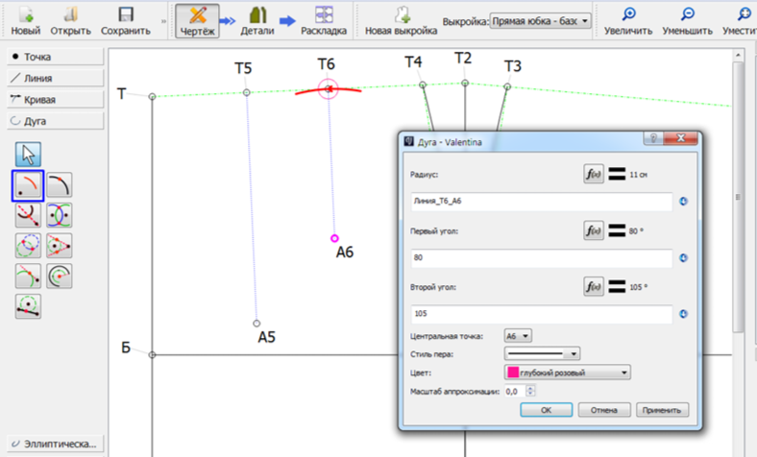Open formula editor for Первый угол
757x457 pixels.
pos(594,230)
